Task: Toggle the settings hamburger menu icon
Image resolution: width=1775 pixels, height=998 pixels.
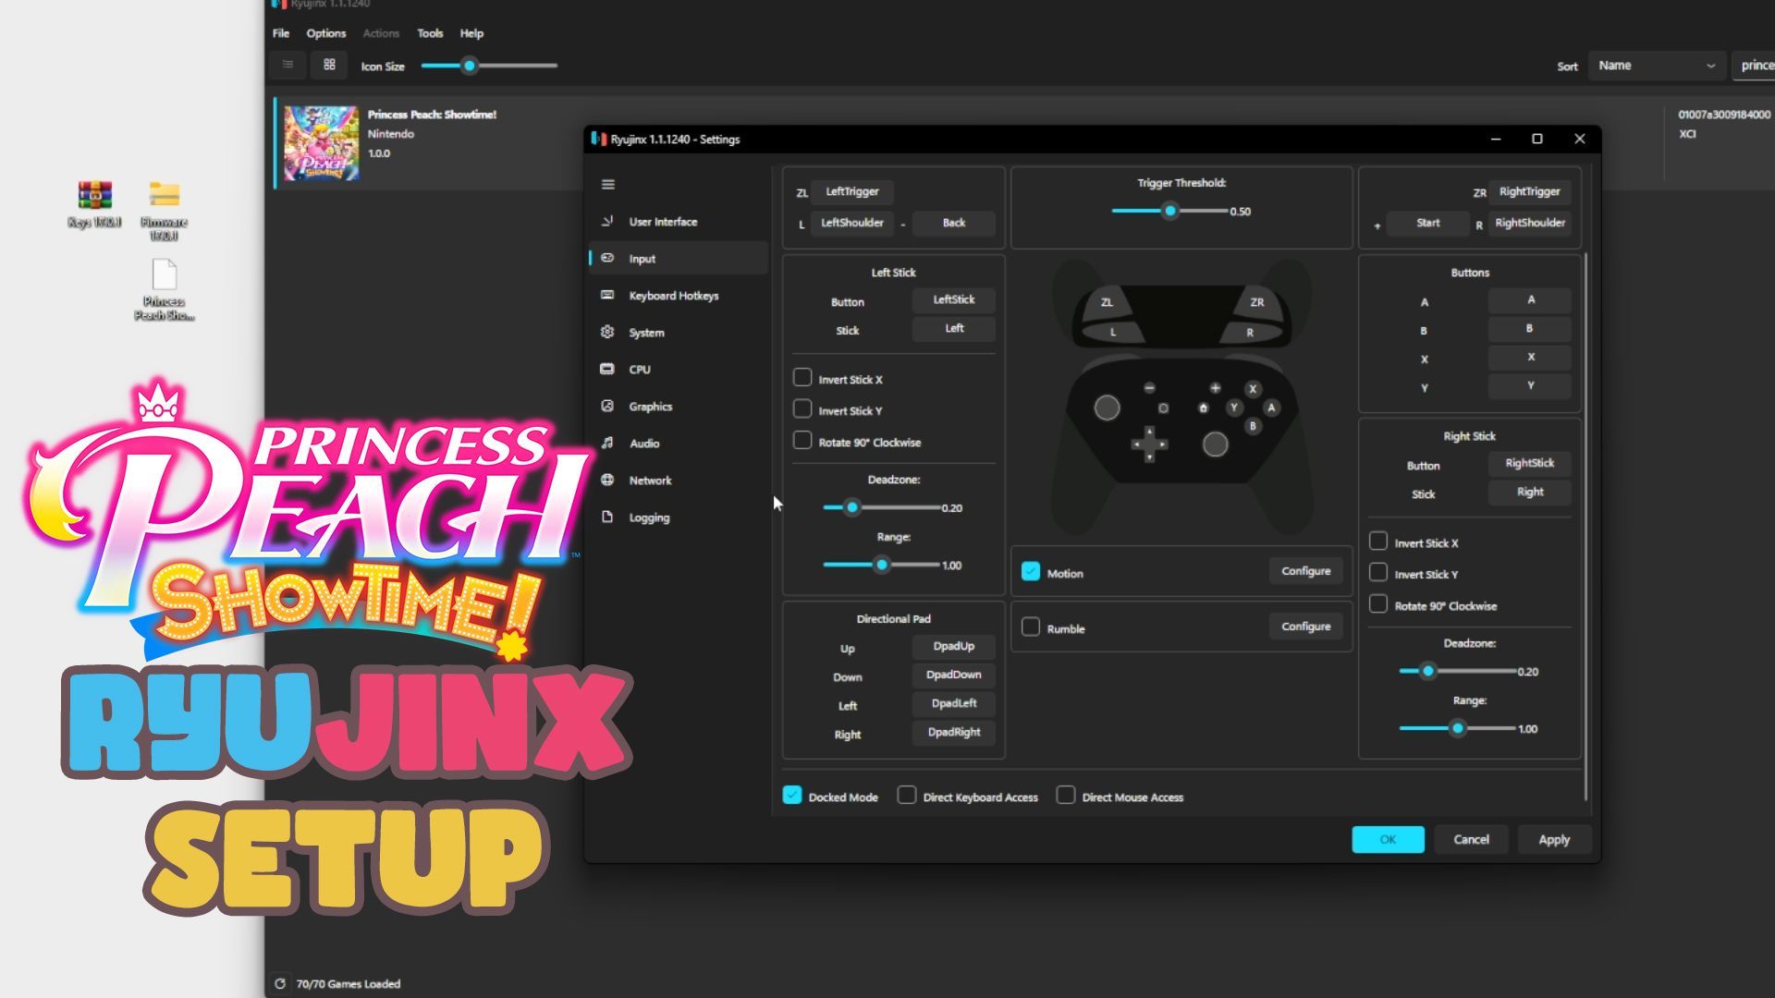Action: tap(607, 185)
